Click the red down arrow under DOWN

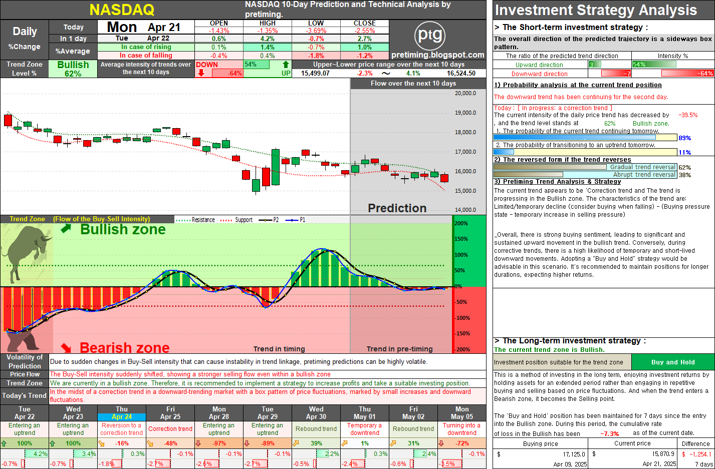pyautogui.click(x=201, y=73)
